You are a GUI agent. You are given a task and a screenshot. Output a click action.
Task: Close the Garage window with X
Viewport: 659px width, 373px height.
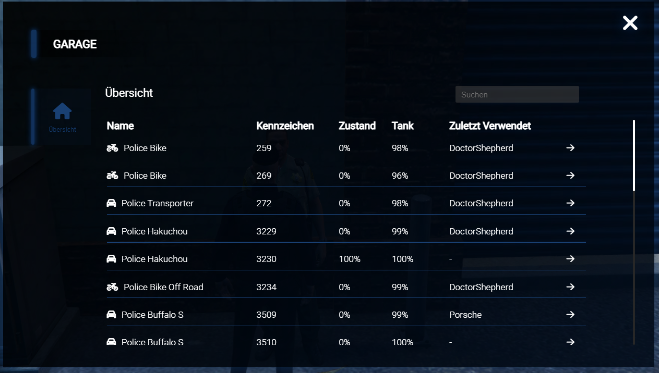[x=630, y=23]
